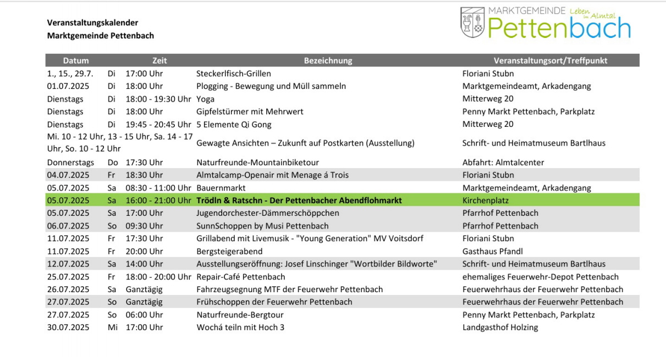Screen dimensions: 666x357
Task: Select the "Bergsteigerabend" event
Action: (x=230, y=251)
